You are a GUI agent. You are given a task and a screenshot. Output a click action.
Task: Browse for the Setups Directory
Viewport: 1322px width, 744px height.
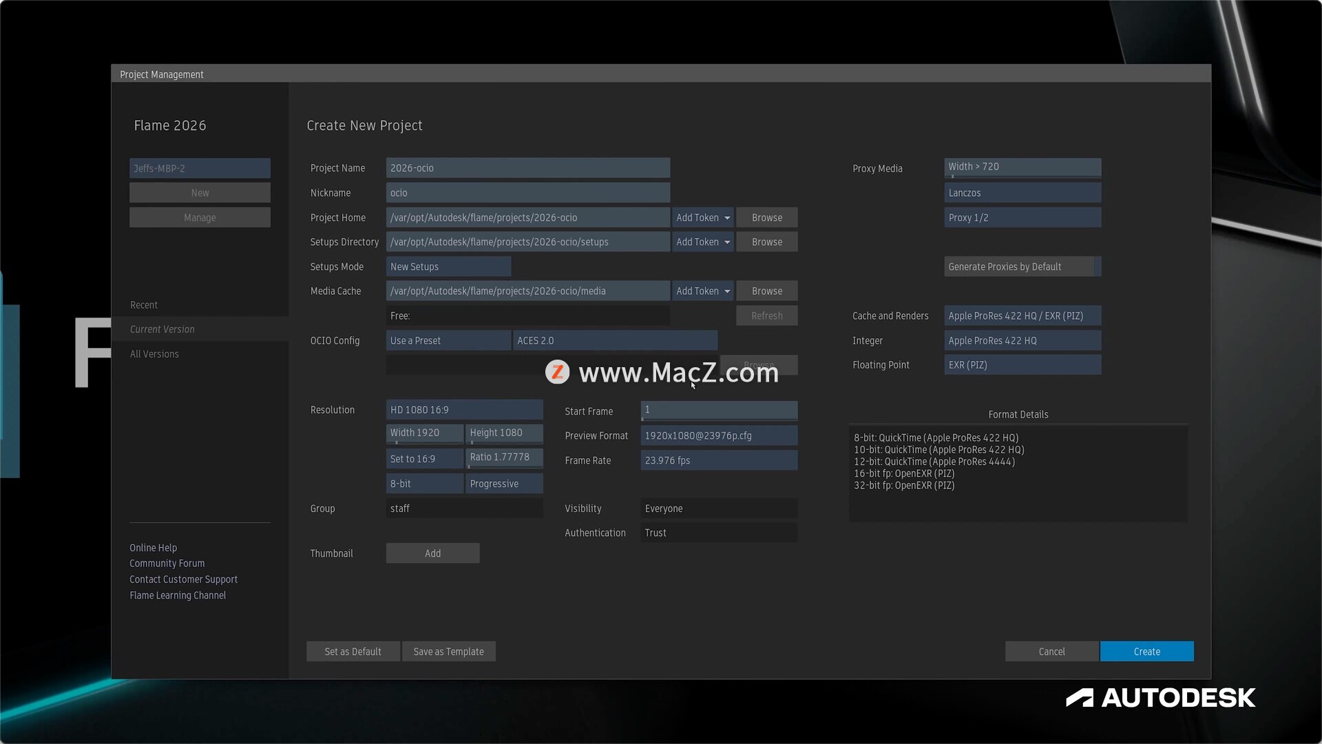[766, 242]
